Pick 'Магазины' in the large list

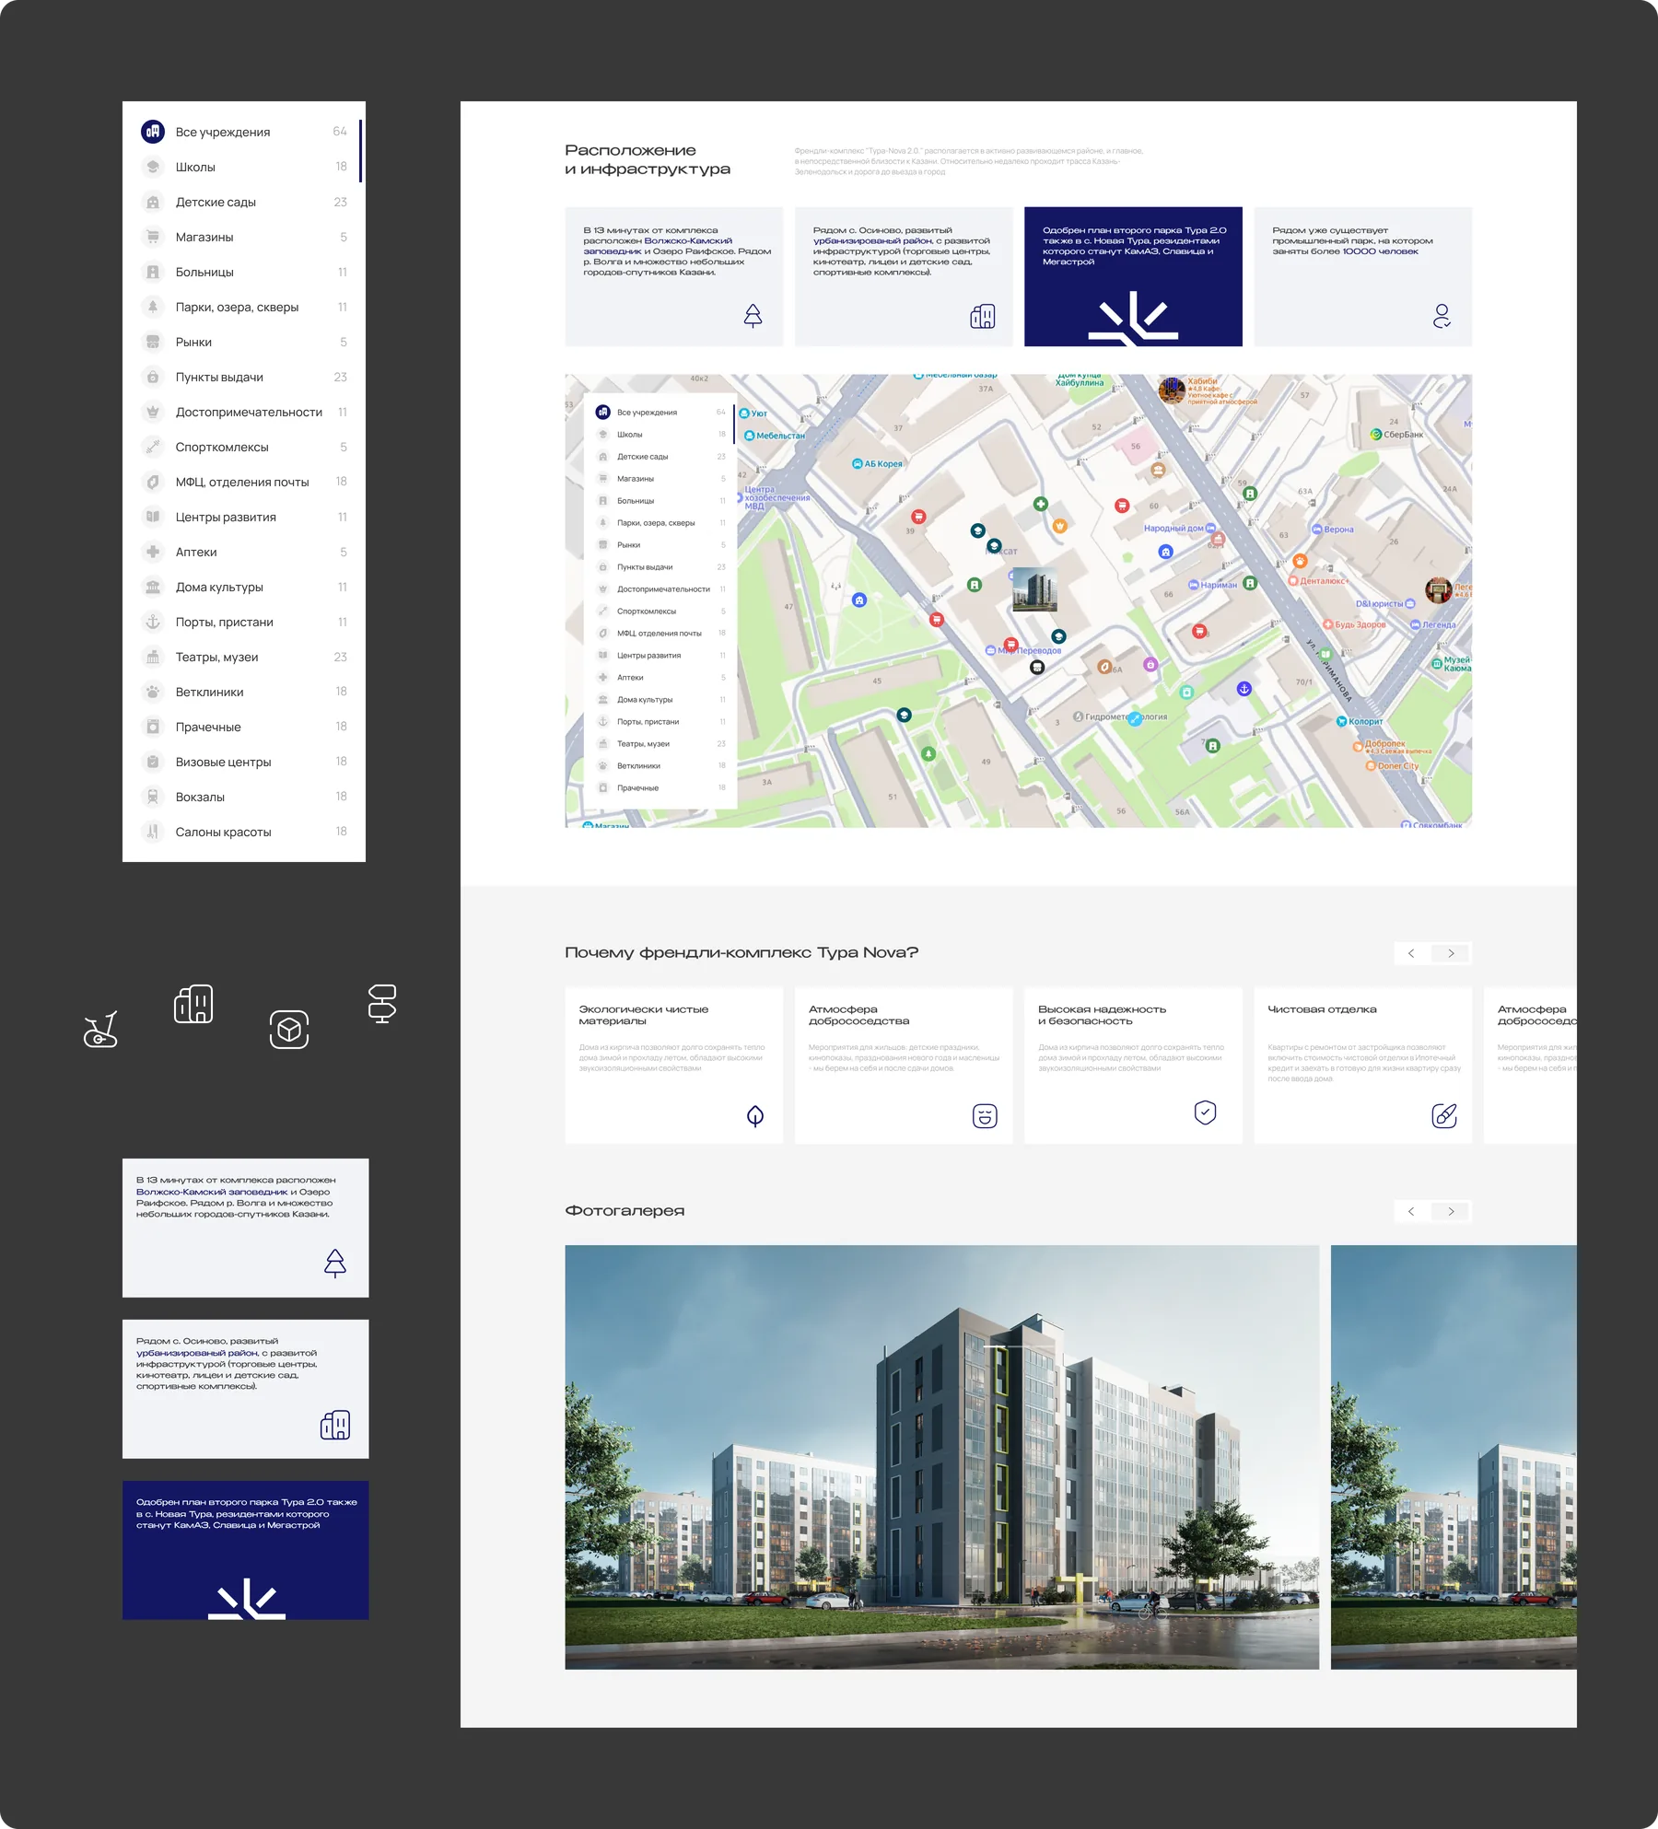(244, 237)
